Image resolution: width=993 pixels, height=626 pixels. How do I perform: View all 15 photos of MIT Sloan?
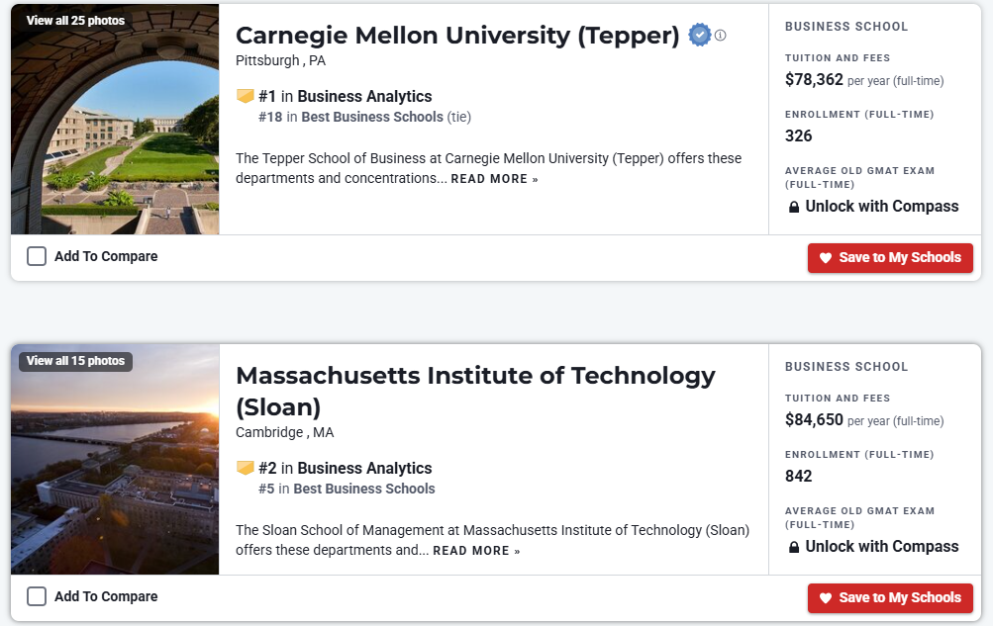coord(75,361)
